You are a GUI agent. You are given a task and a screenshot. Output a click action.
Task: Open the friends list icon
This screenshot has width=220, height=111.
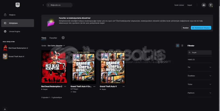[204, 5]
